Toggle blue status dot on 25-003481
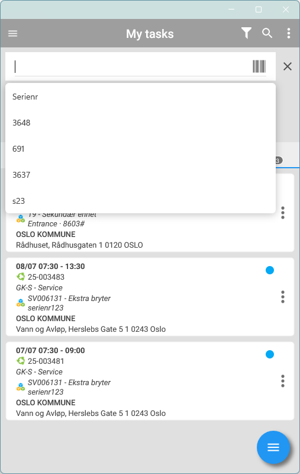The height and width of the screenshot is (474, 300). click(x=270, y=354)
